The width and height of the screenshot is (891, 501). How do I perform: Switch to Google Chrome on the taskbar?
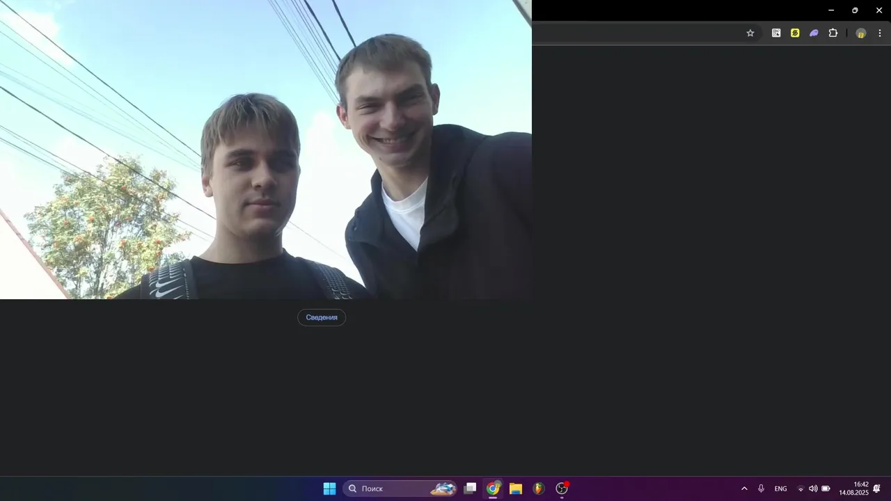(493, 488)
